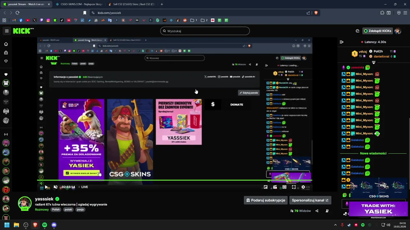Select the pasja tag

point(80,210)
